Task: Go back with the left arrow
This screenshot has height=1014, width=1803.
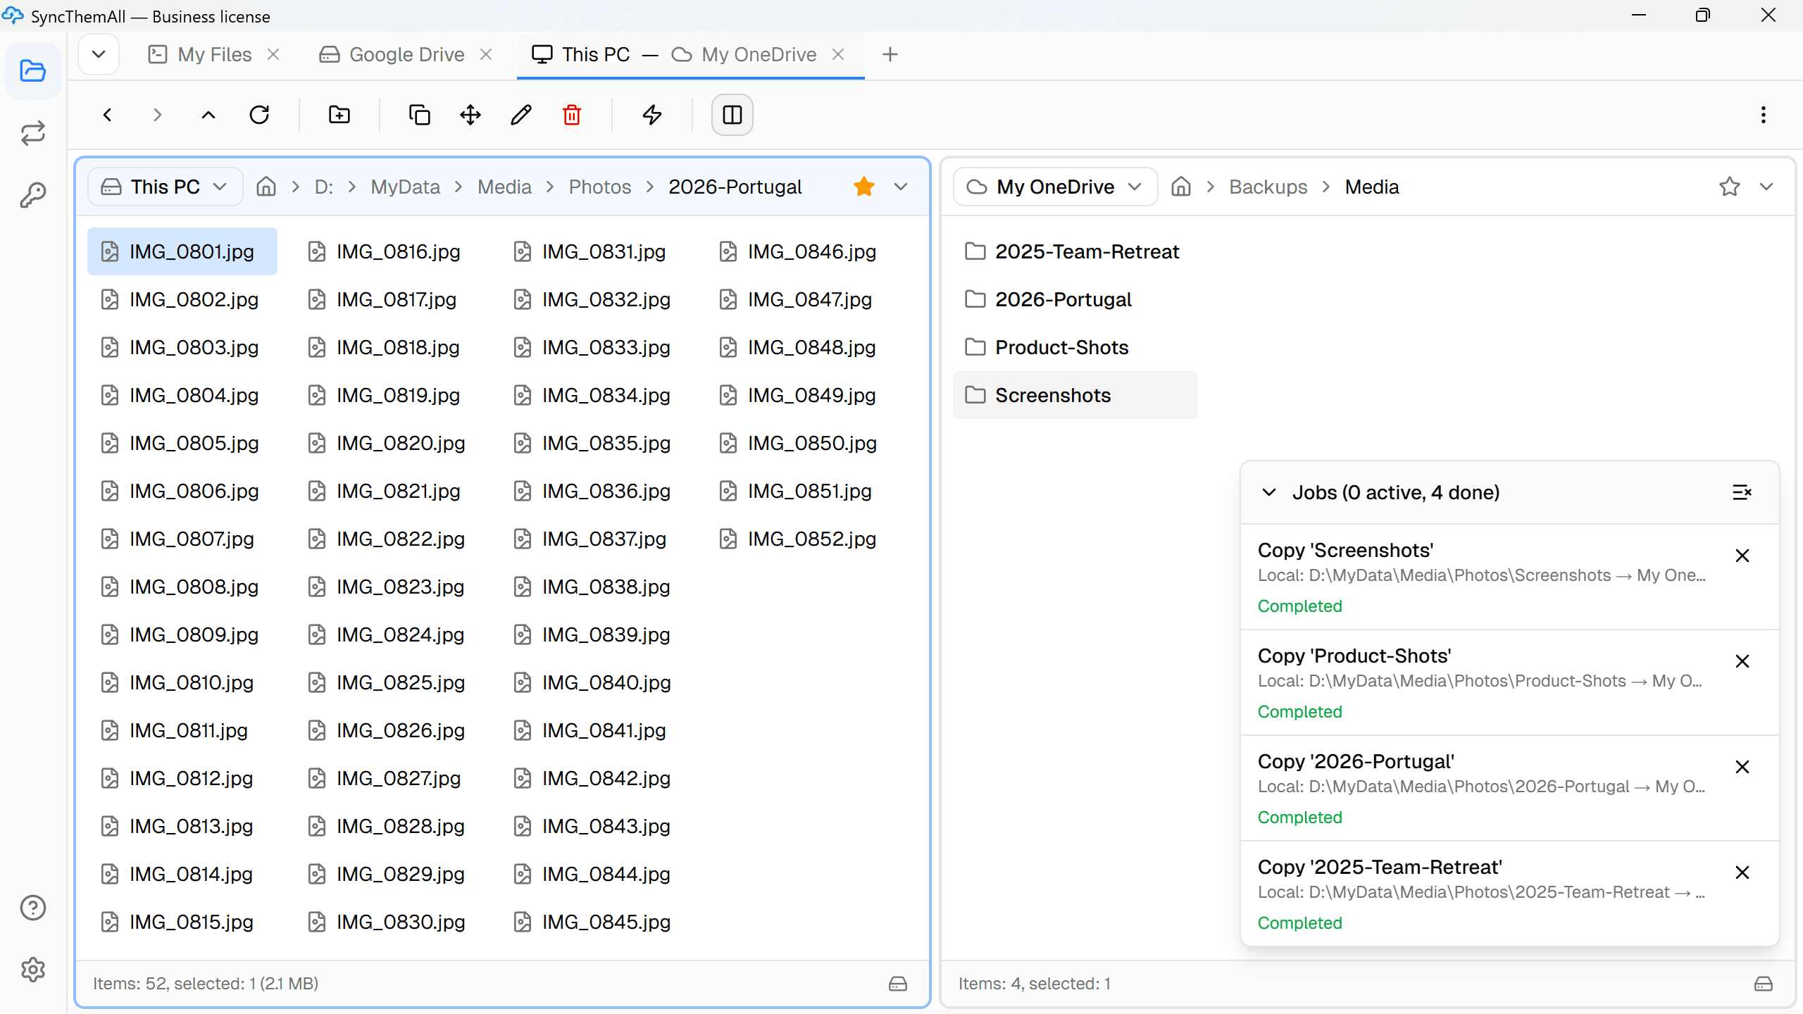Action: pyautogui.click(x=108, y=115)
